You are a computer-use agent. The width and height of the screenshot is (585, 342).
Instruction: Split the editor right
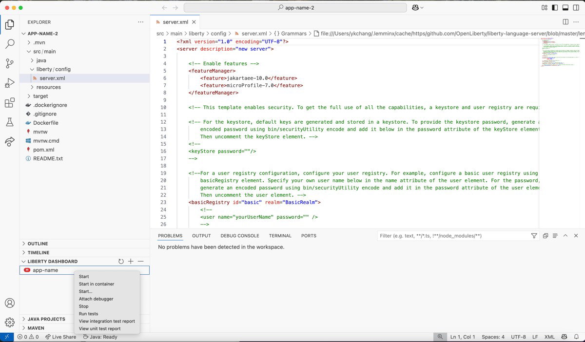565,22
